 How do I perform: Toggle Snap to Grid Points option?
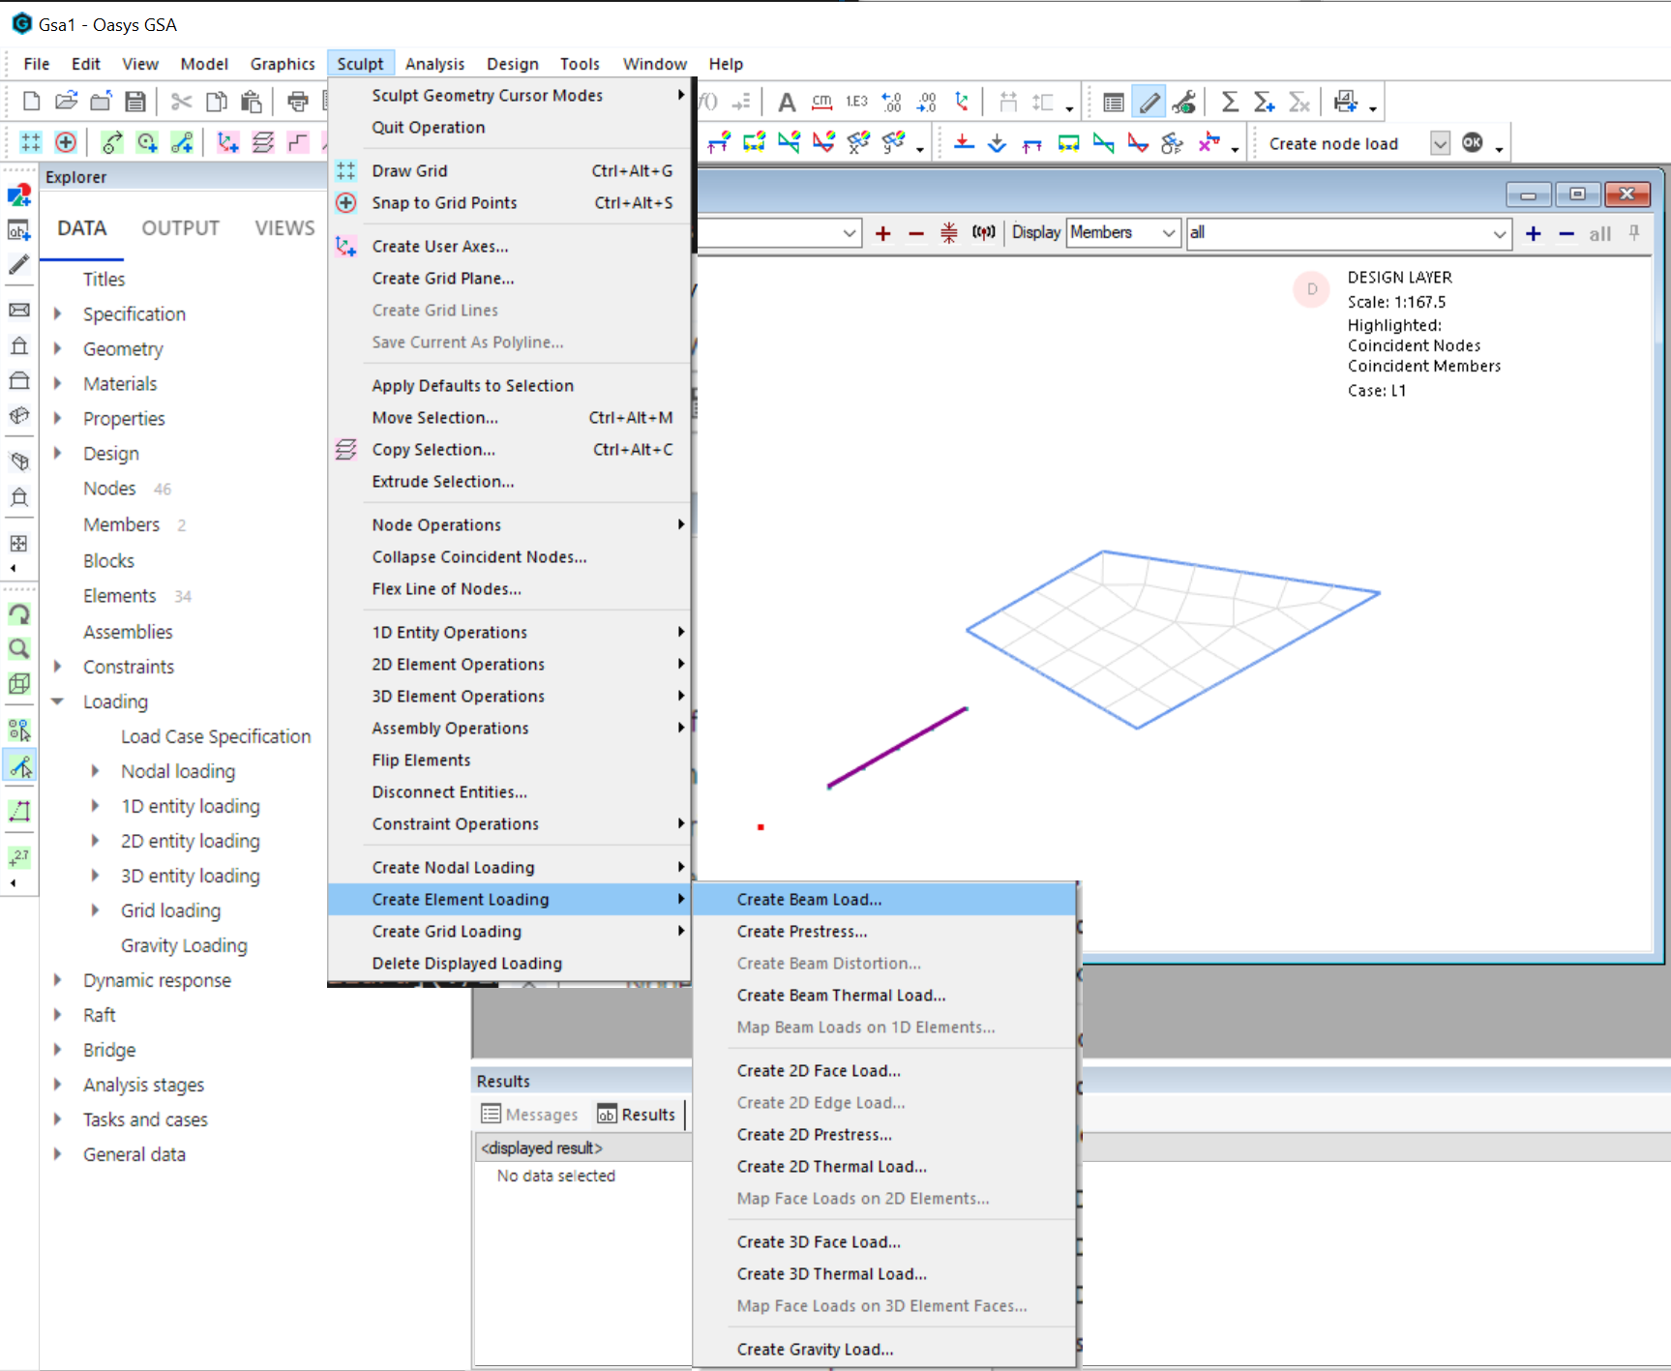click(444, 203)
